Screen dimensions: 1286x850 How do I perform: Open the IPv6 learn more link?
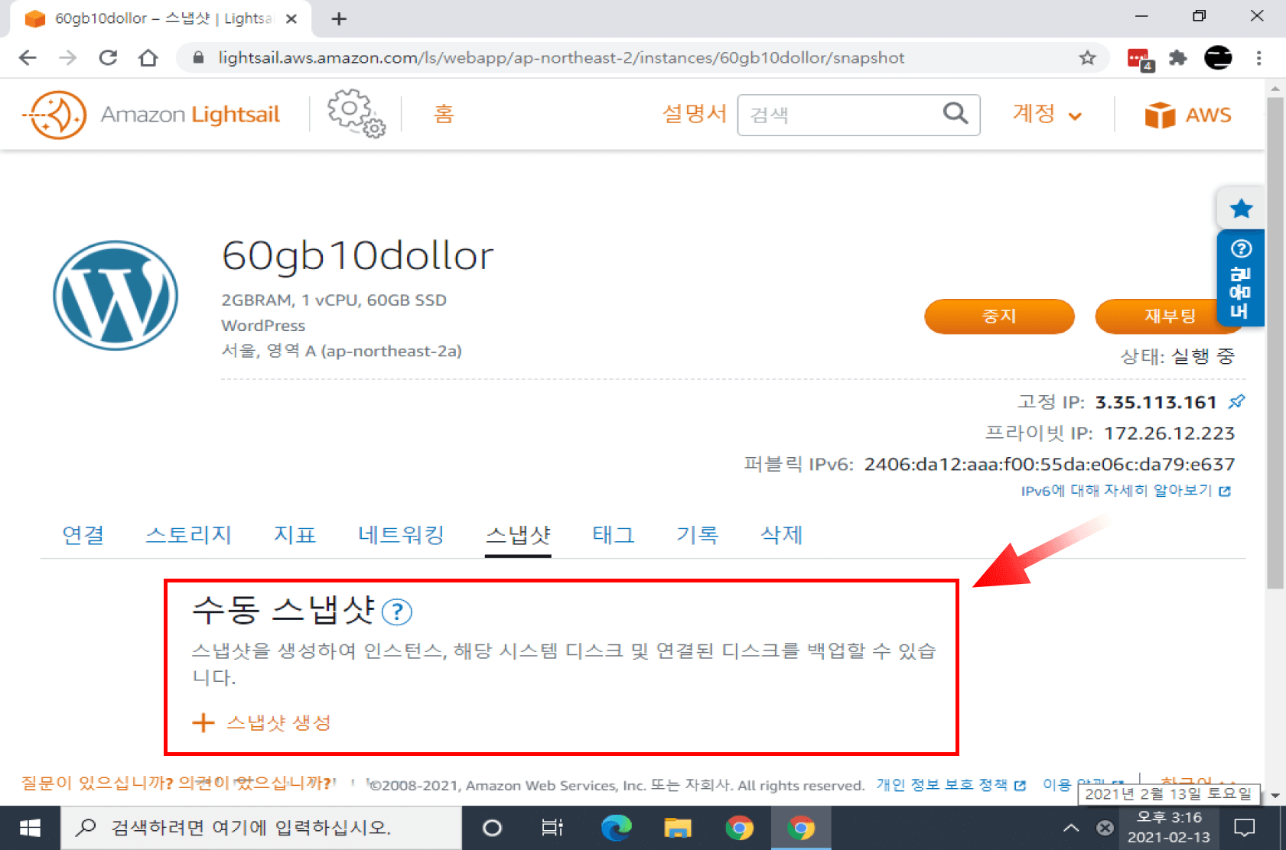[1125, 491]
